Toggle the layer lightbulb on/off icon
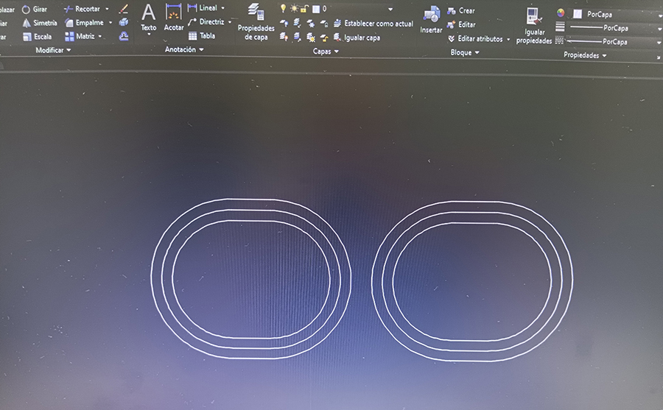 [x=283, y=8]
